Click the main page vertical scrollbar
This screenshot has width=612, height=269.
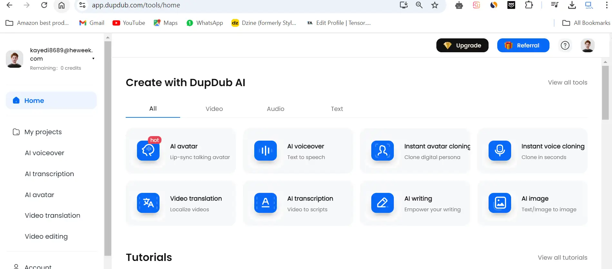605,93
